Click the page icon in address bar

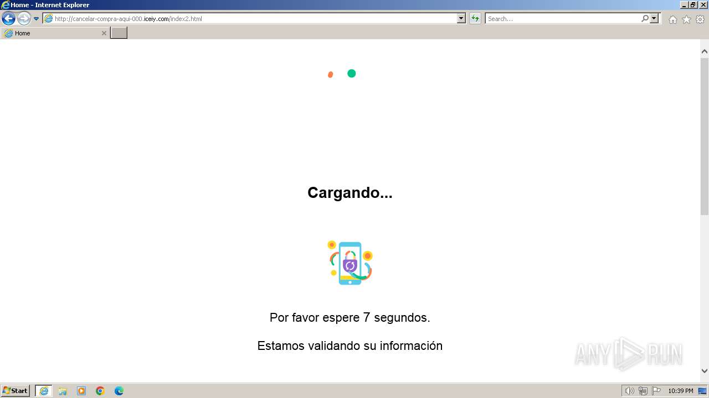click(x=48, y=18)
